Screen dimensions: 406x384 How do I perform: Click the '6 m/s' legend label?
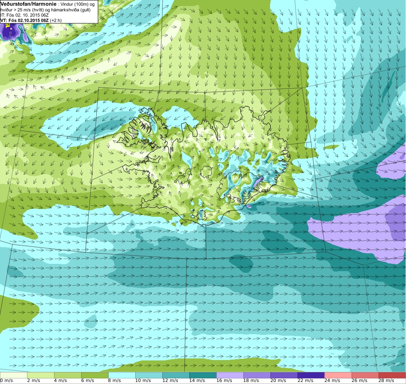tap(88, 381)
